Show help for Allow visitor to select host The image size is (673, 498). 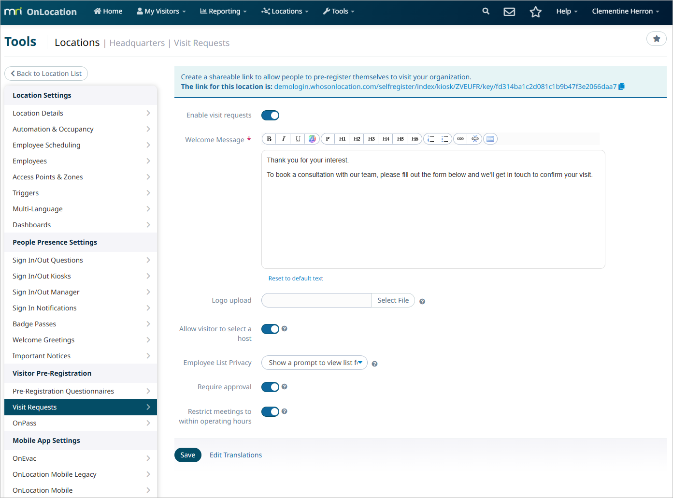coord(285,328)
